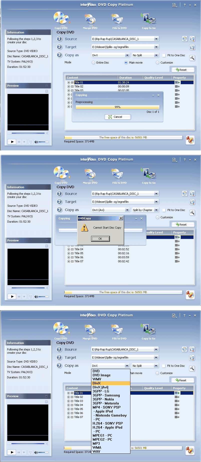Viewport: 201px width, 462px height.
Task: Click Reset in the Cannot Start Disc Copy window
Action: pos(183,225)
